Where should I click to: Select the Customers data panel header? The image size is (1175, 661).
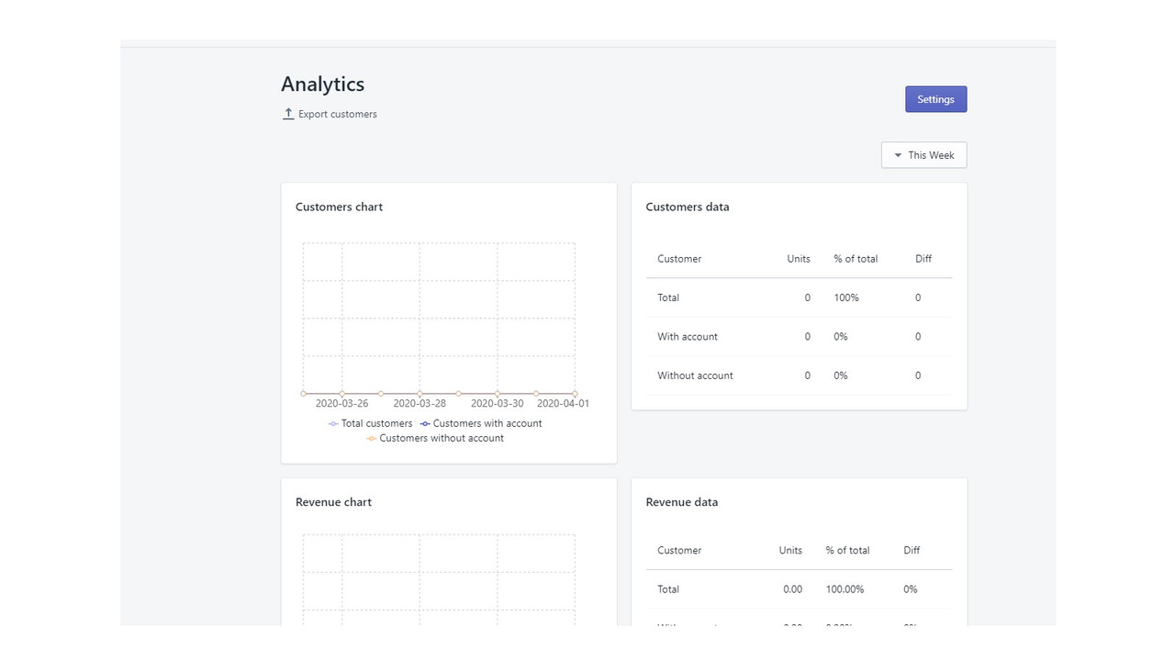point(688,207)
